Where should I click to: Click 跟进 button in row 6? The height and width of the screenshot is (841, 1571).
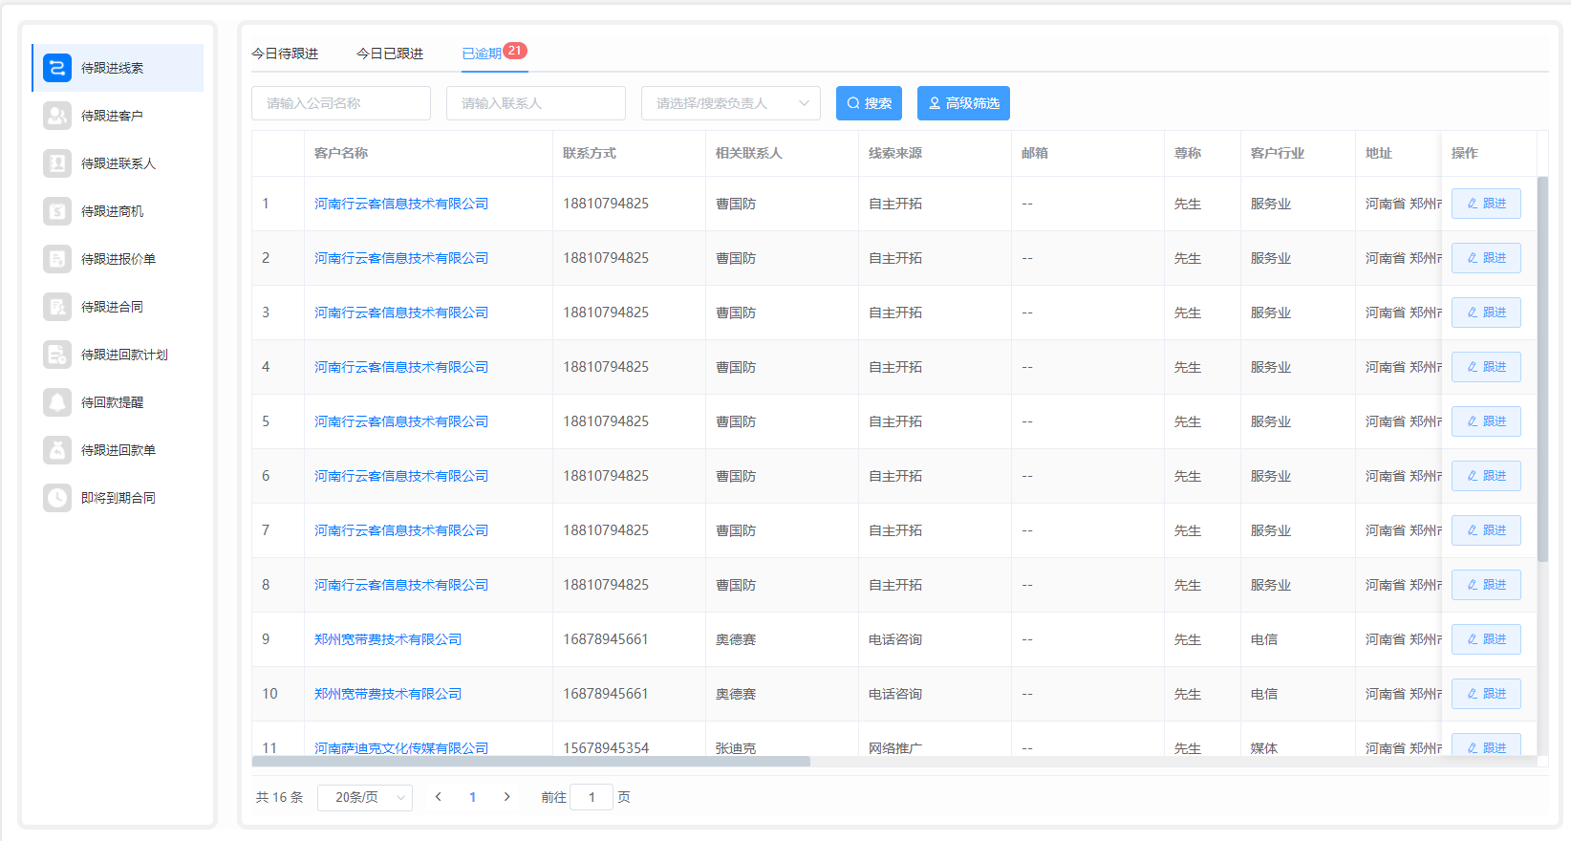coord(1486,476)
